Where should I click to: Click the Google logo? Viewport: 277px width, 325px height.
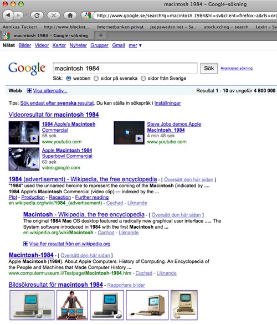[x=27, y=69]
